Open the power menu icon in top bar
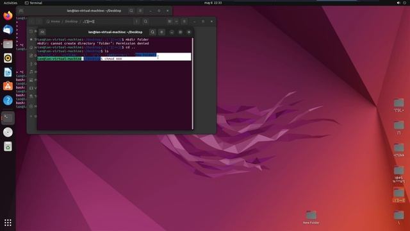 404,3
